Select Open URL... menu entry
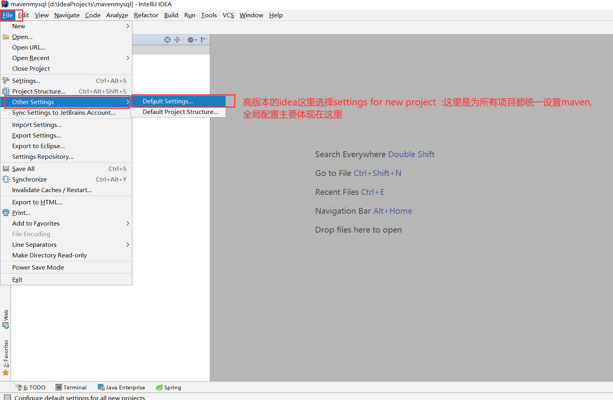 coord(66,47)
